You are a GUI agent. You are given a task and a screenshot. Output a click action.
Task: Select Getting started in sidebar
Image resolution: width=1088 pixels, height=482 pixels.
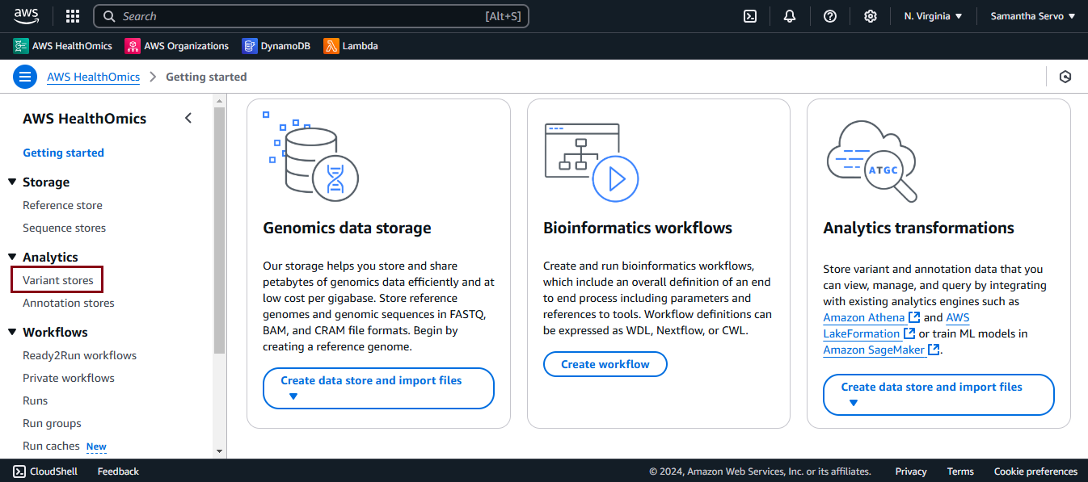(x=63, y=153)
